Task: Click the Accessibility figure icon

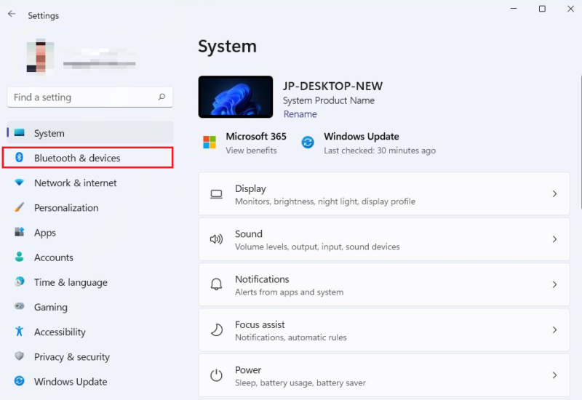Action: [20, 332]
